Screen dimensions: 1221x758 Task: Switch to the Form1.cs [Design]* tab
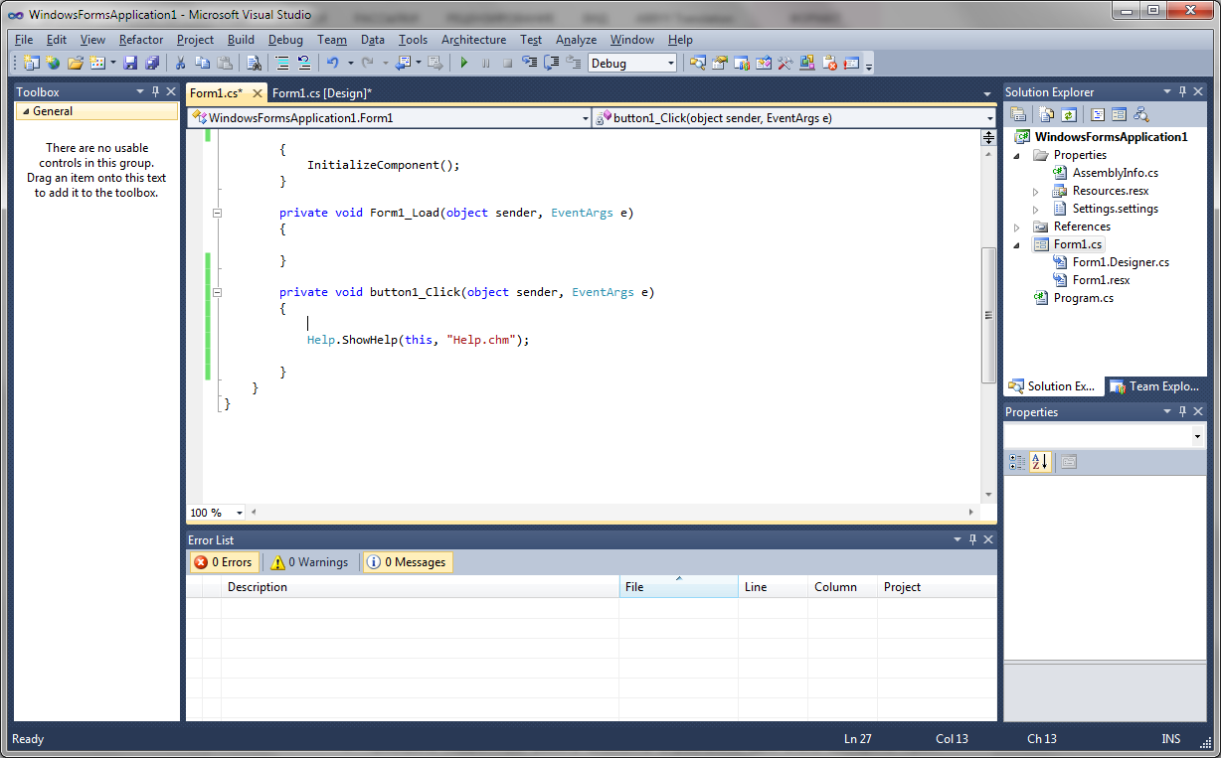pos(322,93)
